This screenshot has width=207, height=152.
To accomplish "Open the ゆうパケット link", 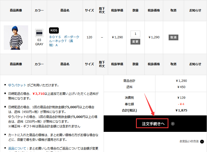I will pyautogui.click(x=17, y=85).
